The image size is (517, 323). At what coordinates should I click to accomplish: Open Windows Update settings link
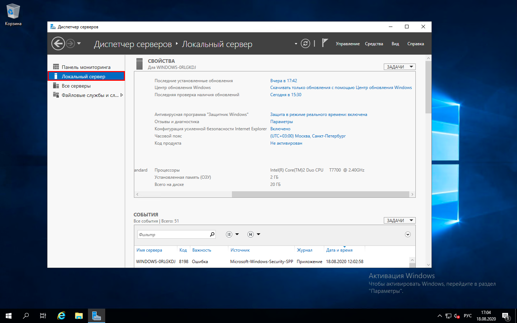(x=341, y=88)
